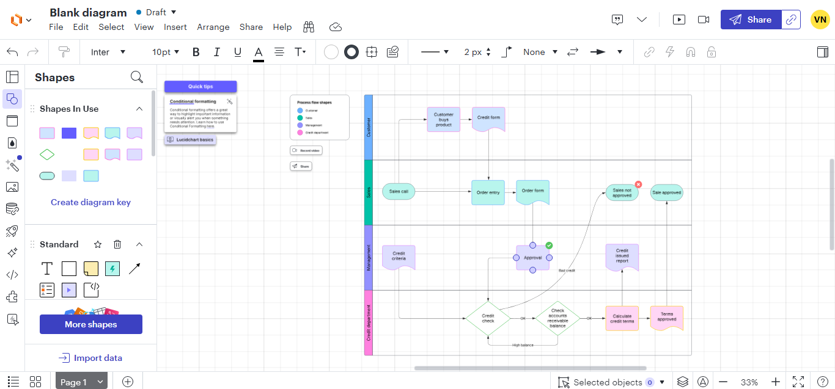Click the Import data link
The width and height of the screenshot is (835, 389).
tap(90, 358)
